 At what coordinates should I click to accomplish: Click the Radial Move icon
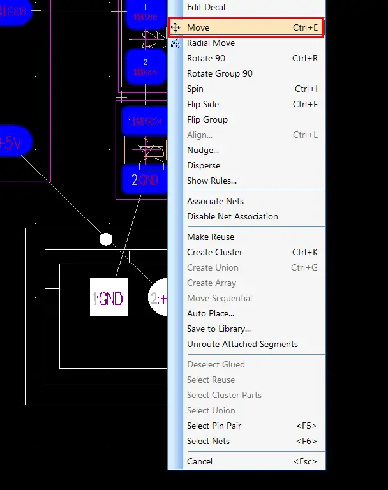(175, 43)
